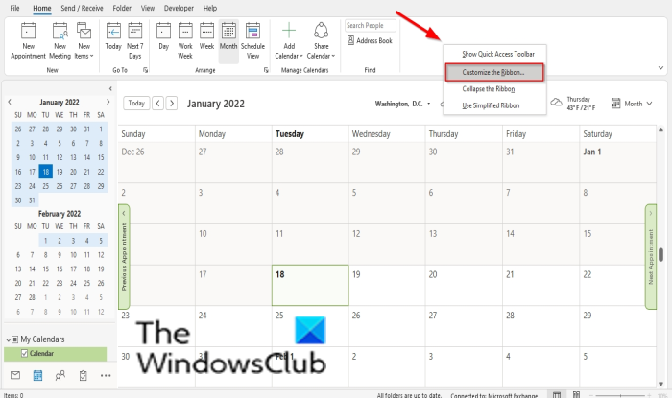The image size is (672, 398).
Task: Show more navigation options ellipsis
Action: (106, 375)
